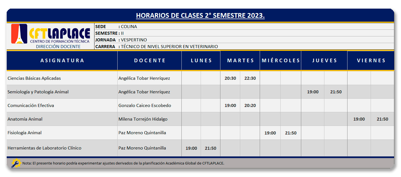This screenshot has width=401, height=177.
Task: Select the Fisiología Animal subject cell
Action: coord(62,133)
